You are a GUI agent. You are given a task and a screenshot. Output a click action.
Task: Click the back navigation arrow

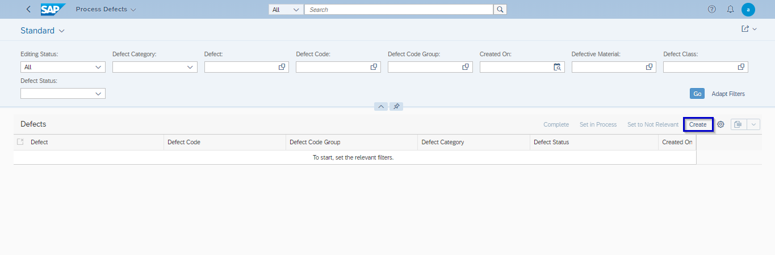click(28, 10)
